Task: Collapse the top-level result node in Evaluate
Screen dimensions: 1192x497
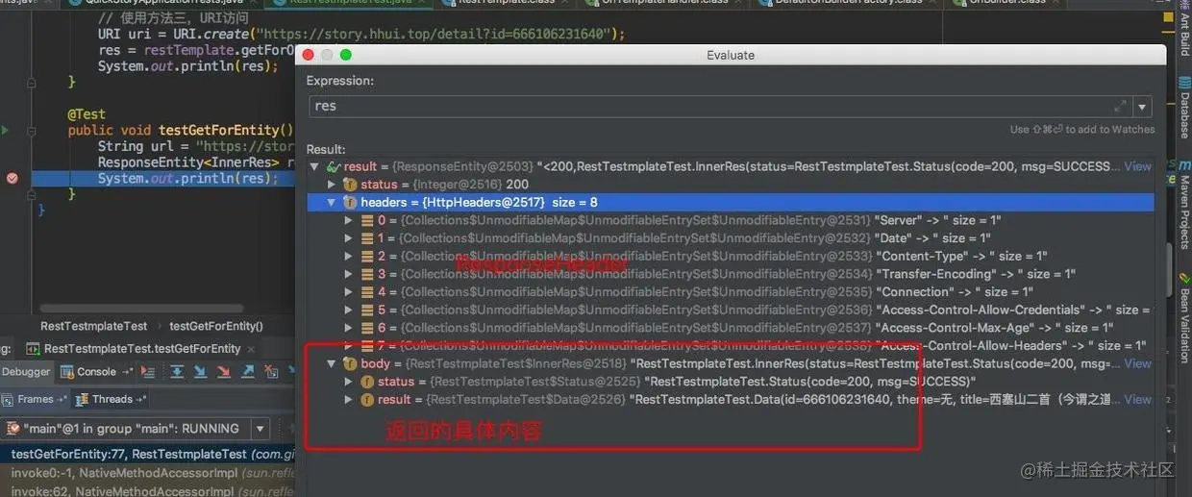Action: pyautogui.click(x=314, y=166)
